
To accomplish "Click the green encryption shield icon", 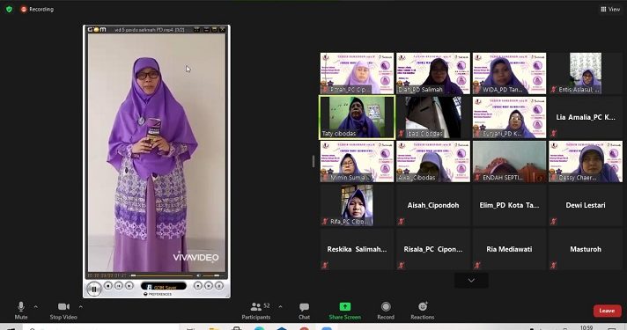I will tap(9, 9).
